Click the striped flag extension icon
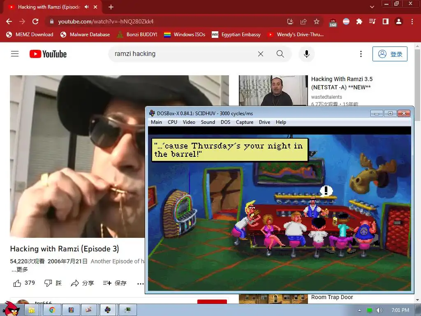This screenshot has height=316, width=421. coord(346,21)
